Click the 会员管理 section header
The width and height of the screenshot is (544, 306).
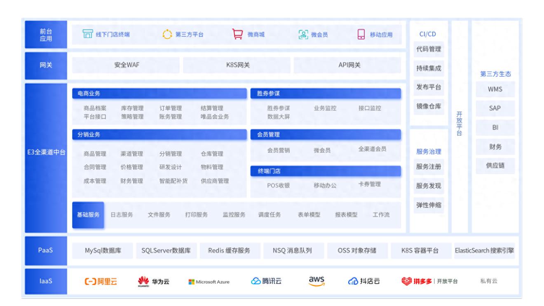click(326, 135)
